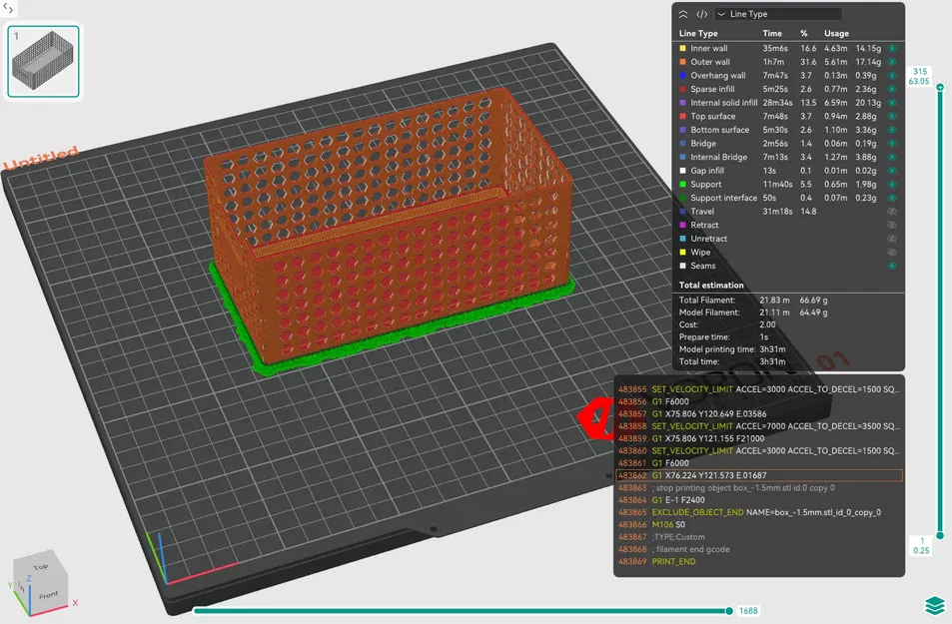
Task: Click the orange Outer wall color swatch
Action: (683, 61)
